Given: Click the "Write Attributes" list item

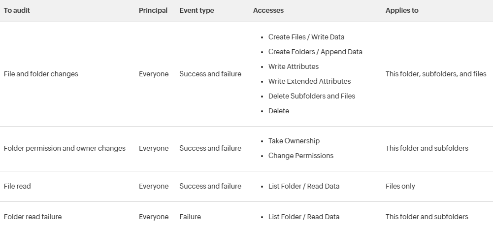Looking at the screenshot, I should [x=294, y=66].
